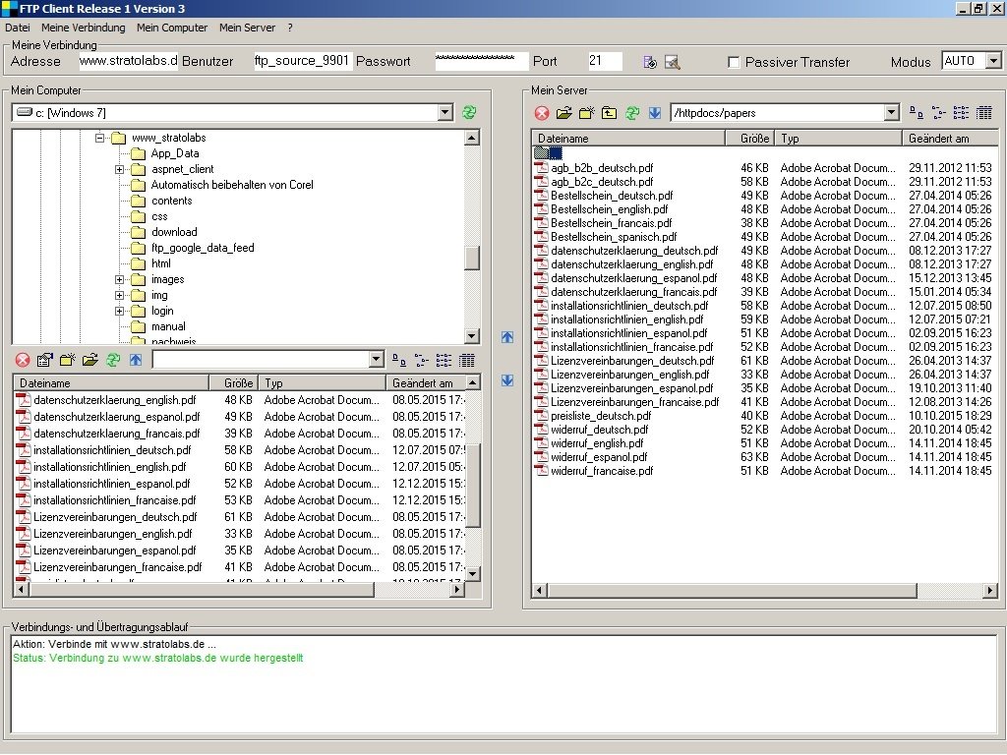Create new folder on Mein Server
The height and width of the screenshot is (755, 1007).
(x=587, y=113)
